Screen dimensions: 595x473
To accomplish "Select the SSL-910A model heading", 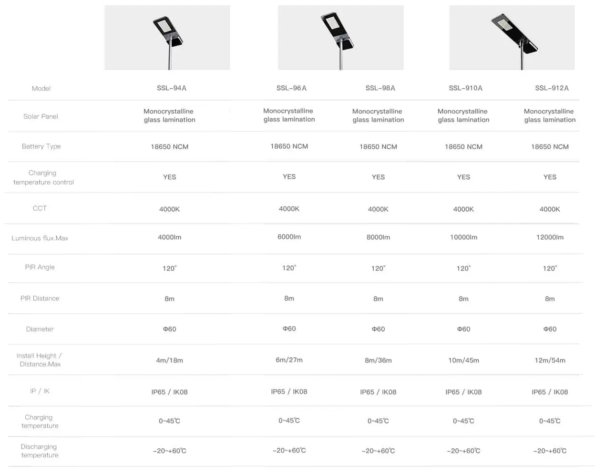I will point(466,88).
